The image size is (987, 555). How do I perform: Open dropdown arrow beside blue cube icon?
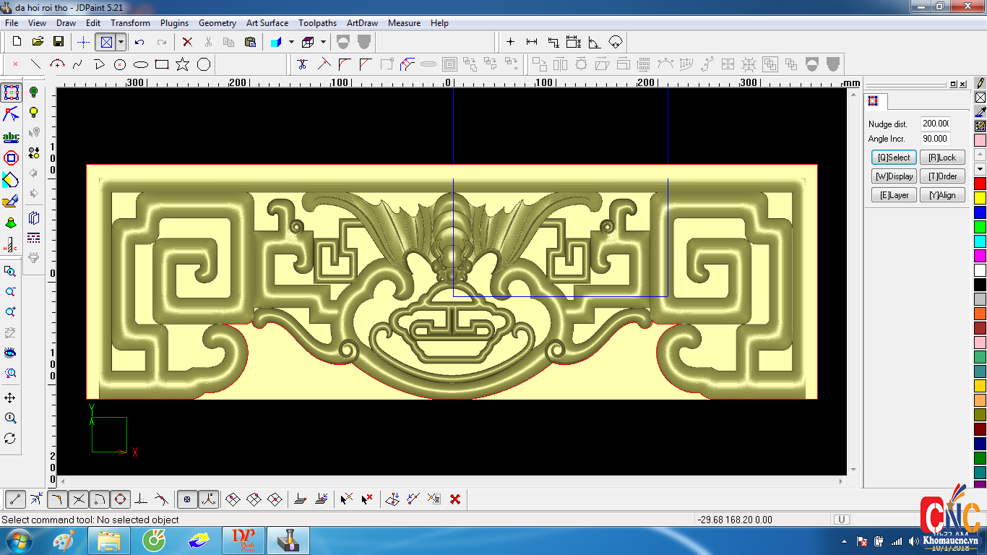[x=291, y=42]
